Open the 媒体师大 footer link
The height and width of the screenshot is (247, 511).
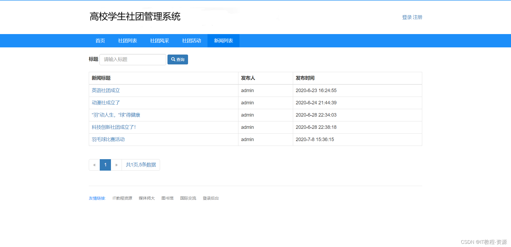pos(147,198)
